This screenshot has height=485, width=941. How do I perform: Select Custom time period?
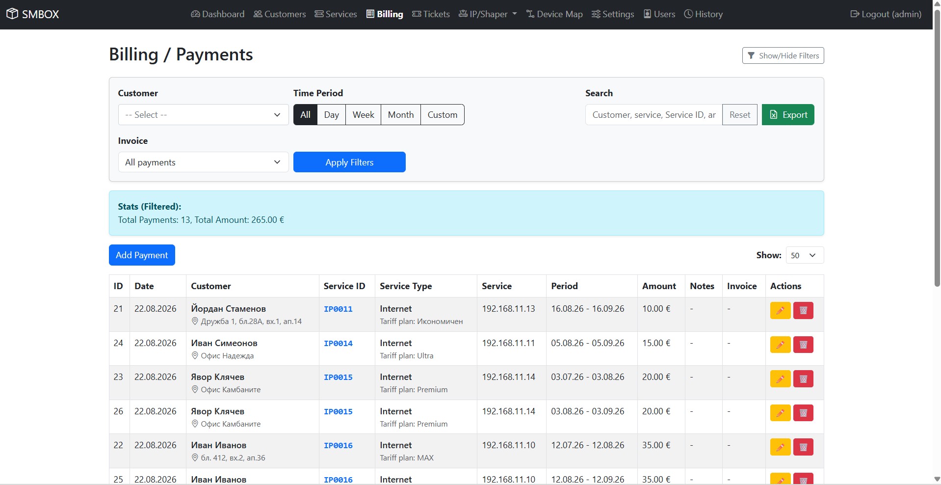443,115
